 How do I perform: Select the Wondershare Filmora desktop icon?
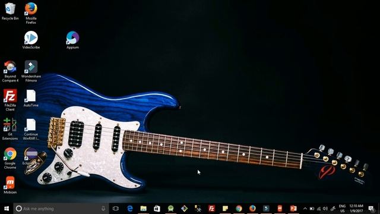(x=31, y=71)
